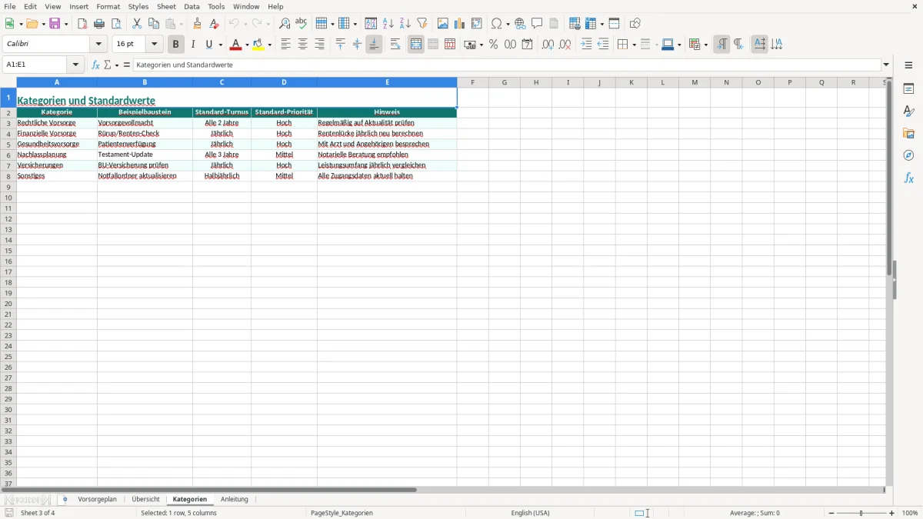Insert a chart

coord(460,24)
